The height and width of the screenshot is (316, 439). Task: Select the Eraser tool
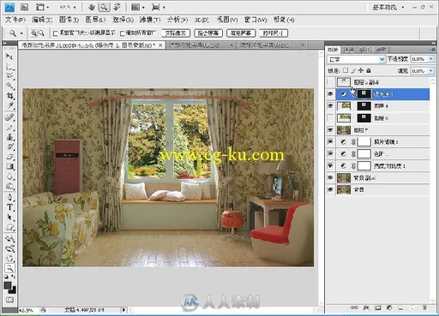9,157
